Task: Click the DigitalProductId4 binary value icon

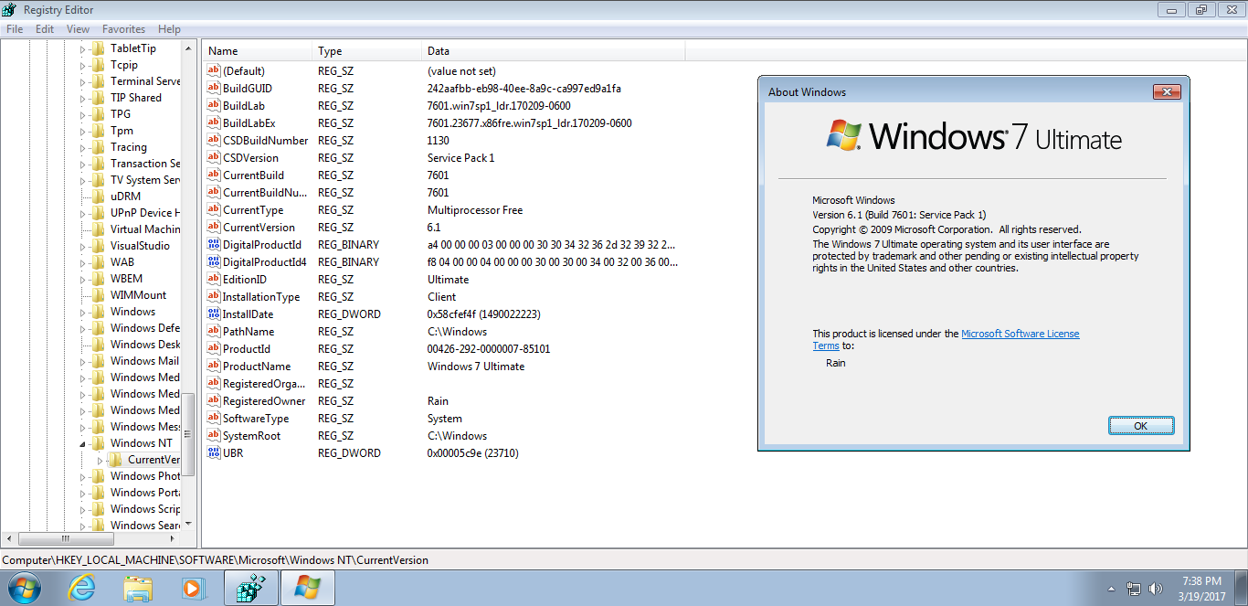Action: (x=215, y=262)
